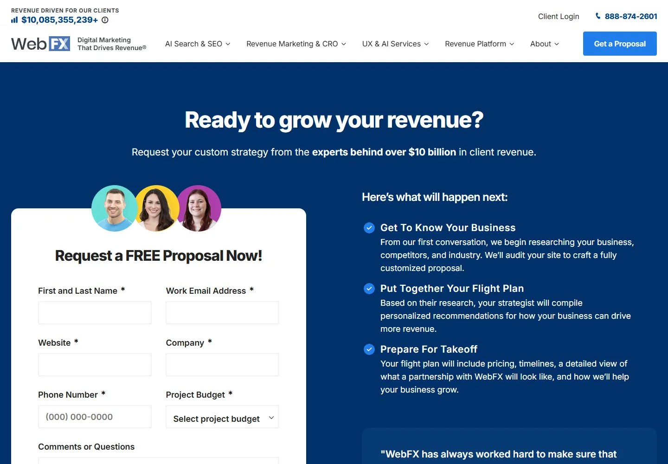This screenshot has width=668, height=464.
Task: Click the revenue info circle icon
Action: tap(105, 20)
